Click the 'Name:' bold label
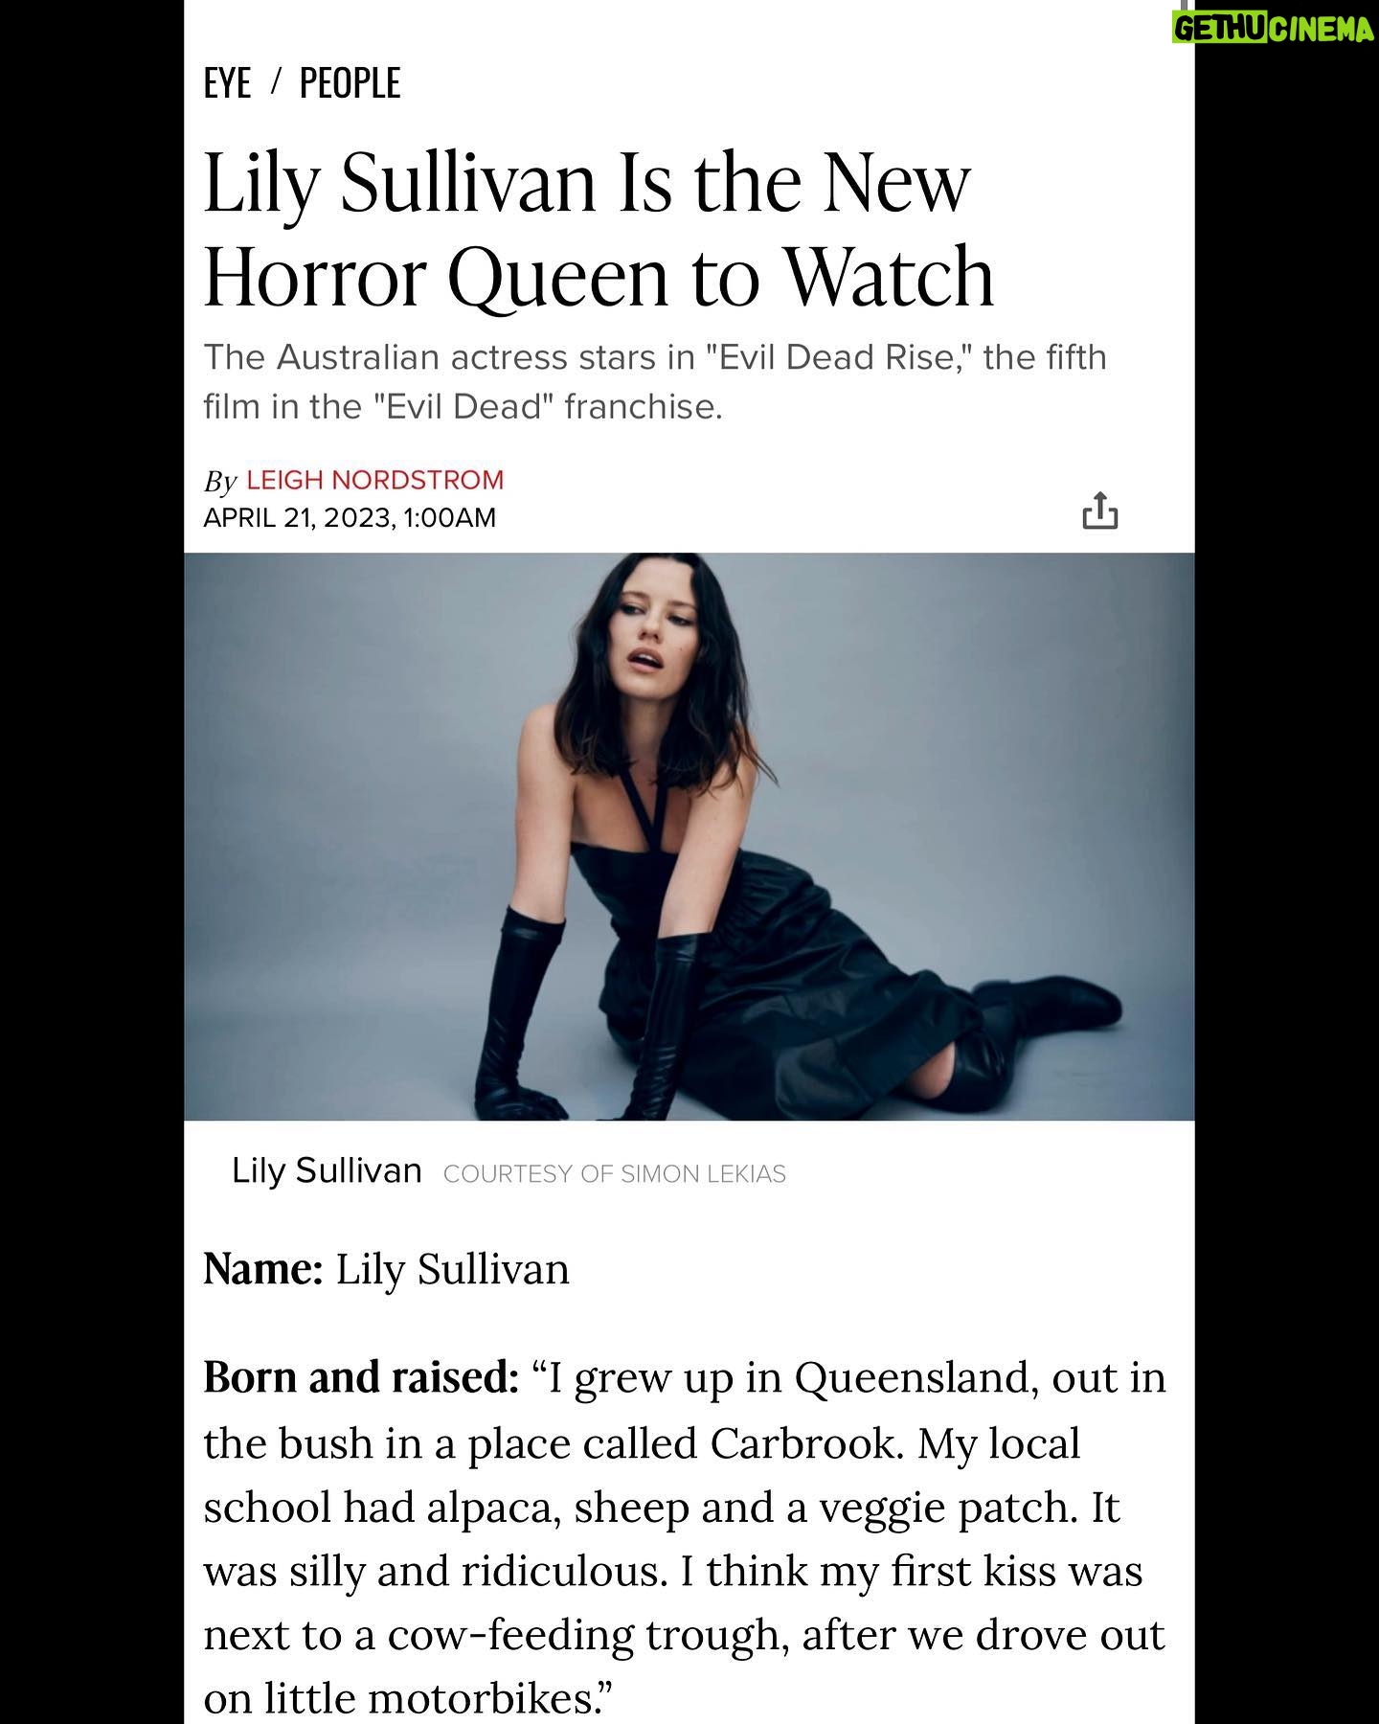This screenshot has width=1379, height=1724. (263, 1269)
